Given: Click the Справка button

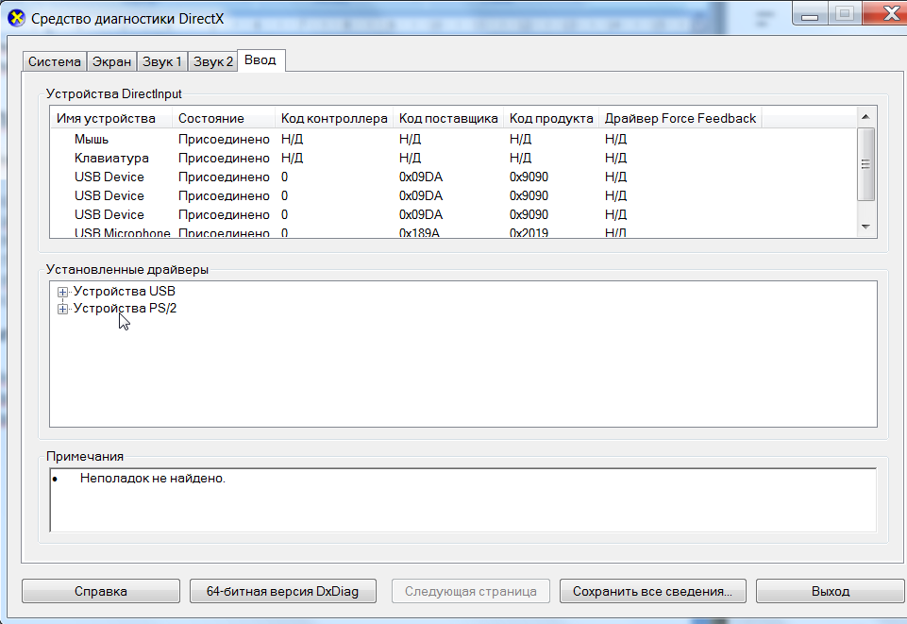Looking at the screenshot, I should pyautogui.click(x=101, y=591).
